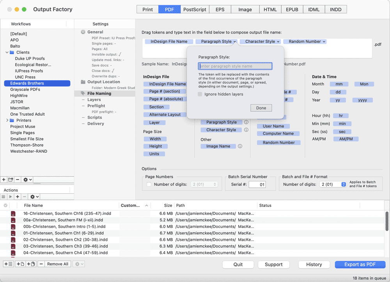390x282 pixels.
Task: Click the Printers folder icon
Action: pos(12,120)
